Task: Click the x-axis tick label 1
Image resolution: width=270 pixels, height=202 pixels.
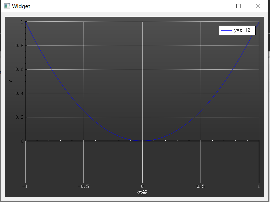Action: (259, 186)
